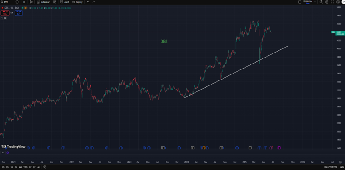The width and height of the screenshot is (345, 170).
Task: Set time range to 1M
Action: pyautogui.click(x=11, y=167)
